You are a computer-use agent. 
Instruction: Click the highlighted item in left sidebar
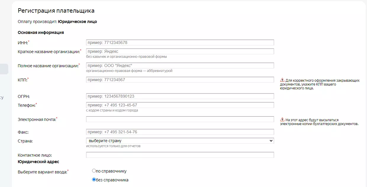click(4, 69)
